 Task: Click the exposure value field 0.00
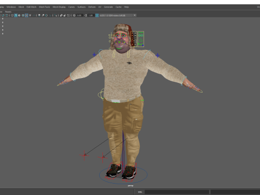pyautogui.click(x=80, y=15)
